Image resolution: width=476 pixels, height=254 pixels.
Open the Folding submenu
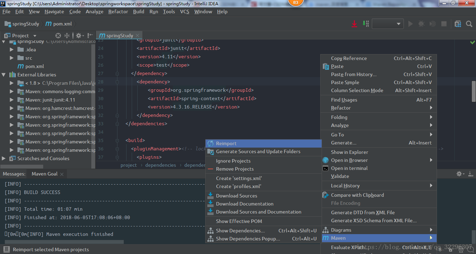coord(378,117)
